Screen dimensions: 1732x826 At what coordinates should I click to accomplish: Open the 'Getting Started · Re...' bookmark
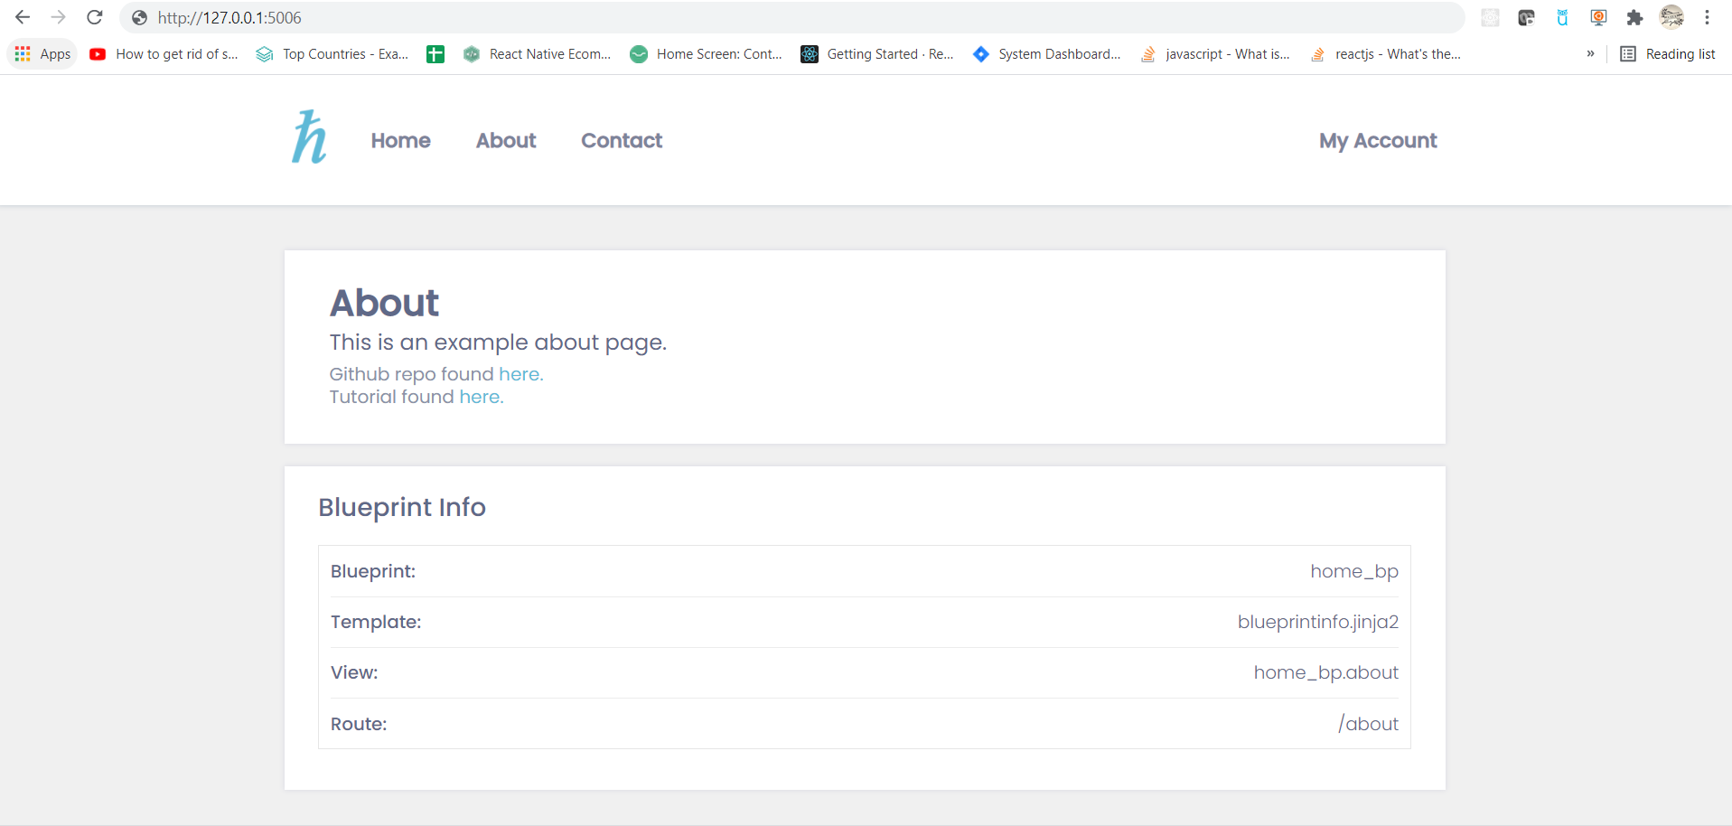pyautogui.click(x=877, y=54)
